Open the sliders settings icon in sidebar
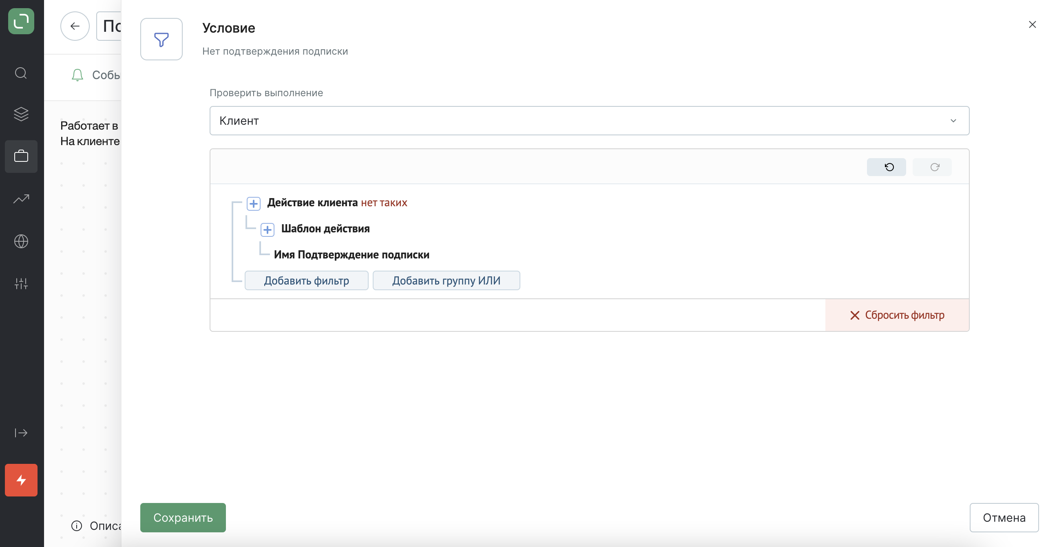1057x547 pixels. tap(21, 283)
